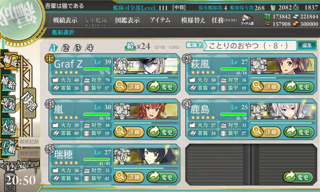Click the fleet name field ことりのおやつ
The image size is (320, 192).
[x=250, y=46]
